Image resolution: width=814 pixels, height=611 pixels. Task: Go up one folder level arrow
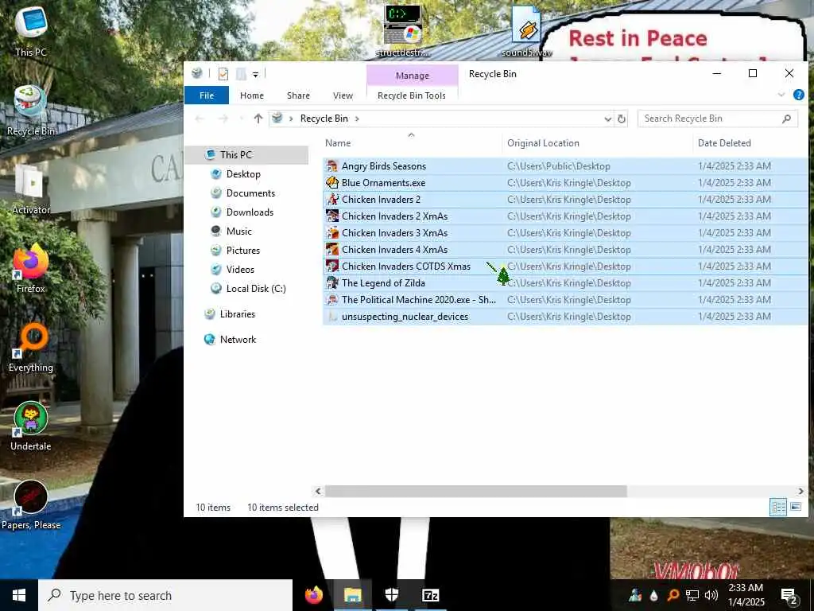point(258,119)
